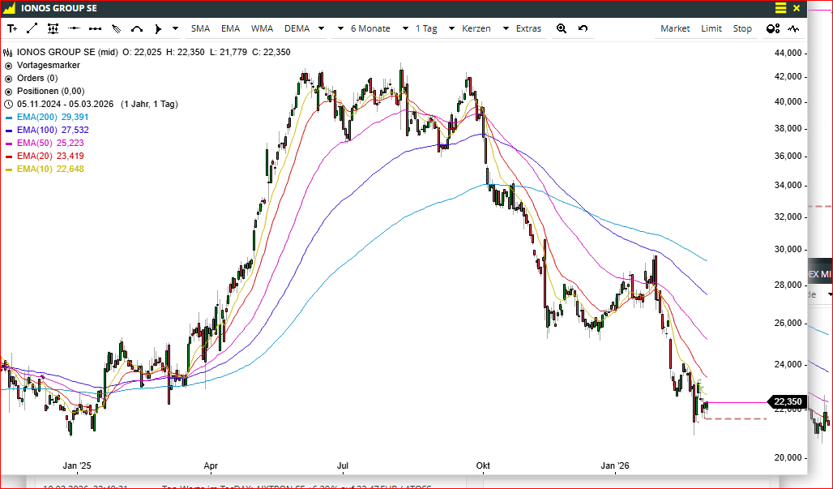
Task: Click the 22,350 current price label
Action: [x=788, y=402]
